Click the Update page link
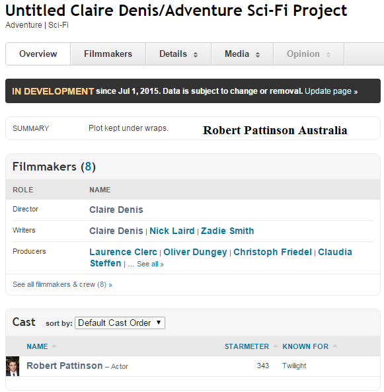Image resolution: width=384 pixels, height=392 pixels. click(331, 91)
